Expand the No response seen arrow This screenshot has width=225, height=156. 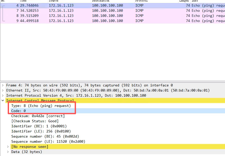click(x=8, y=147)
